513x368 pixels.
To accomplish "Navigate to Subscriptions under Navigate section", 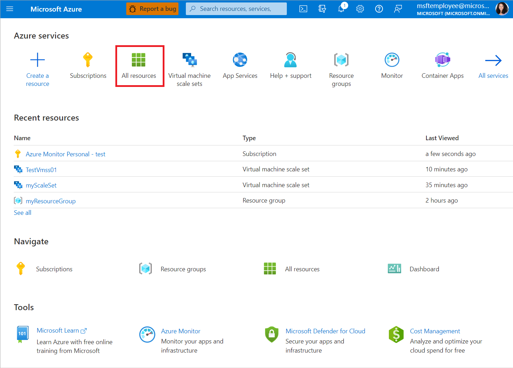I will point(54,269).
